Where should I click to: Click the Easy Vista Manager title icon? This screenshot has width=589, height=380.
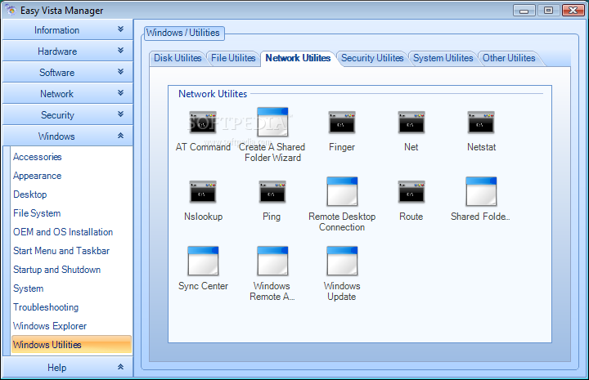11,10
